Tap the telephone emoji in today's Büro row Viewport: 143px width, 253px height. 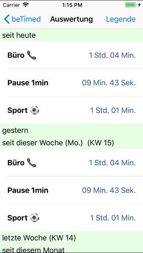[x=31, y=55]
